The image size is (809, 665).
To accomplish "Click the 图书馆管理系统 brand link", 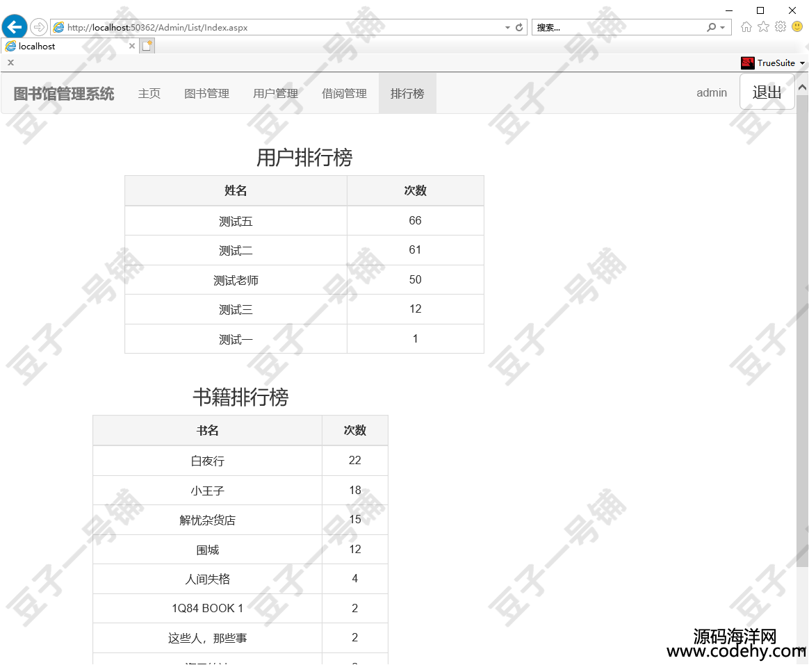I will [x=64, y=93].
